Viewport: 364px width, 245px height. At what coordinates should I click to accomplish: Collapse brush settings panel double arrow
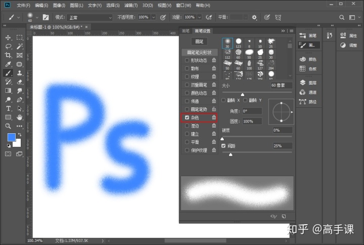point(283,31)
